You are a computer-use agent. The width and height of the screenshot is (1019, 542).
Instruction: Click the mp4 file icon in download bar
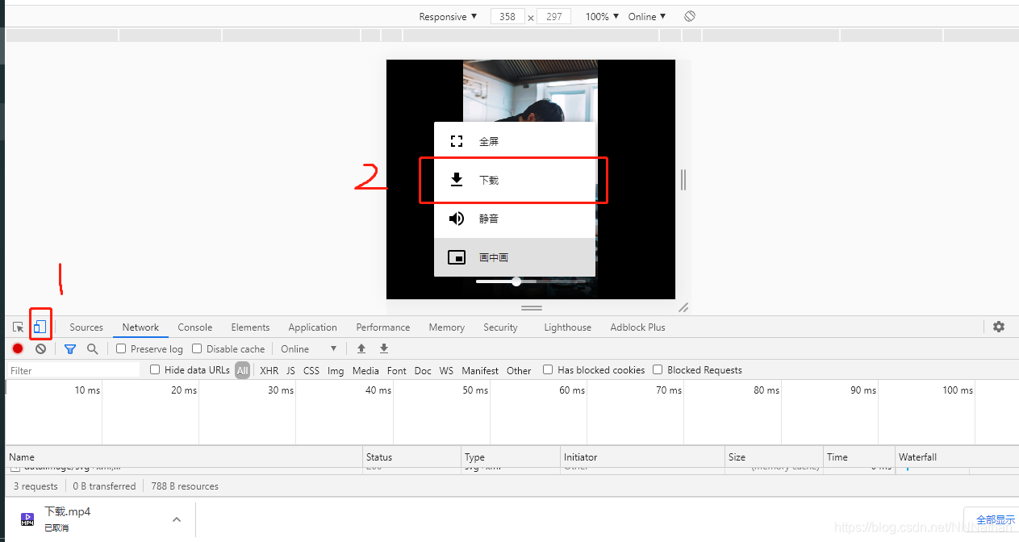pyautogui.click(x=27, y=519)
